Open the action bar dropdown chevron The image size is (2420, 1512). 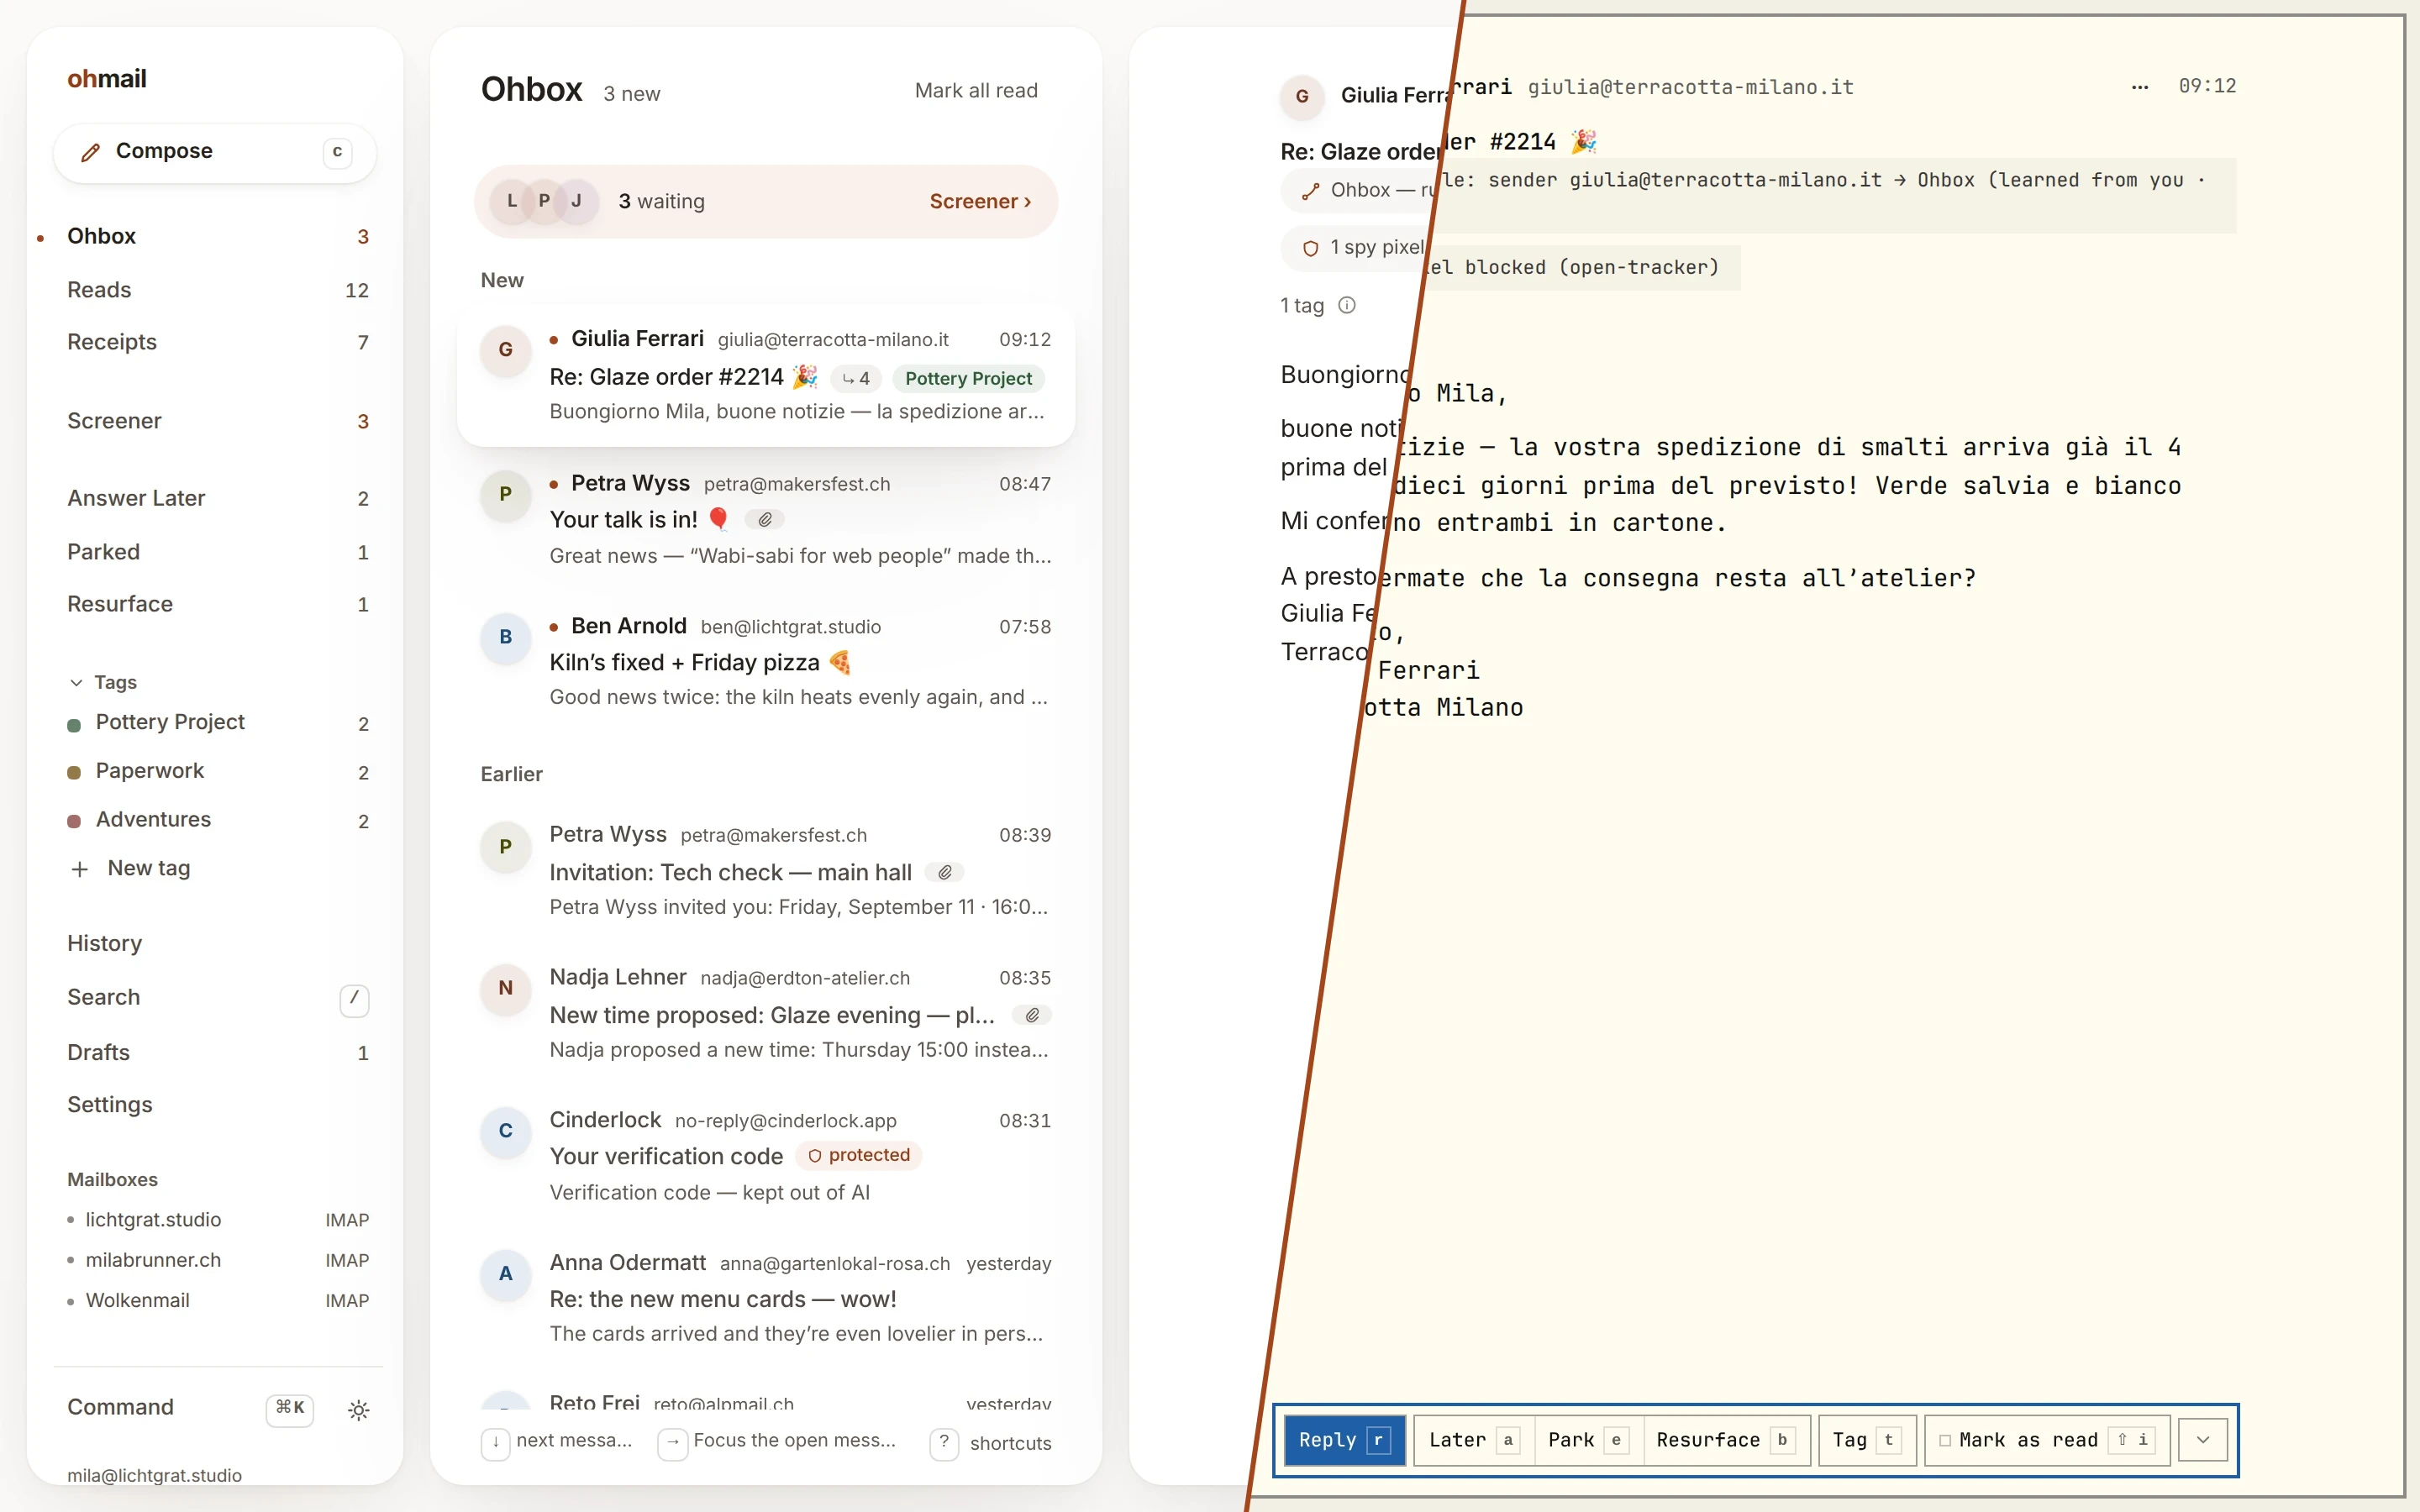pos(2203,1440)
